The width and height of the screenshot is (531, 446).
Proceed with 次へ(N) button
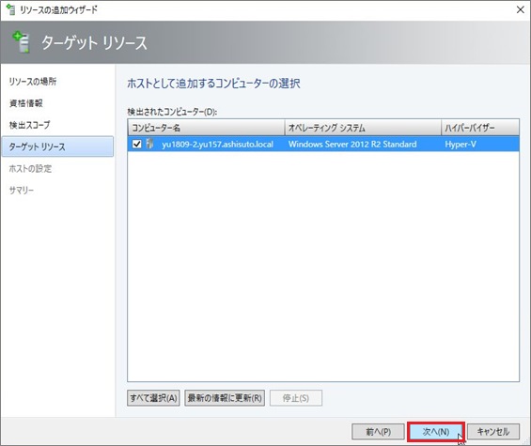coord(436,432)
